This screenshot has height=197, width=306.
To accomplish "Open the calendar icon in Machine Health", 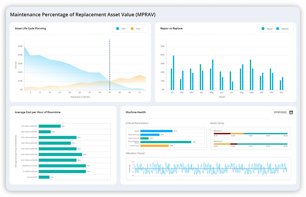I will [291, 112].
